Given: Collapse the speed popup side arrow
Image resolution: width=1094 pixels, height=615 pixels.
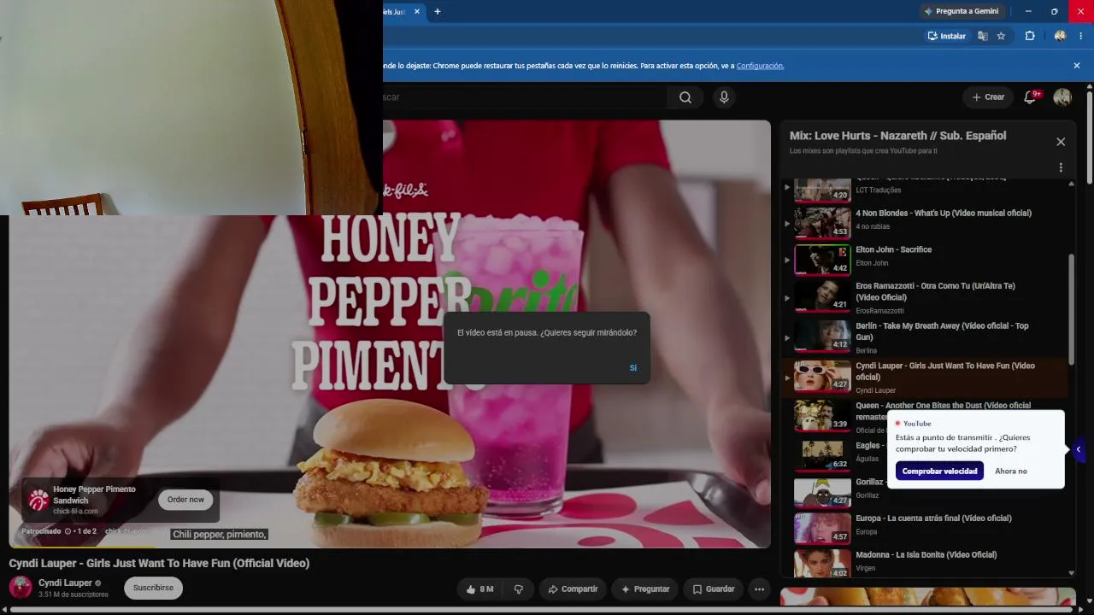Looking at the screenshot, I should point(1079,449).
